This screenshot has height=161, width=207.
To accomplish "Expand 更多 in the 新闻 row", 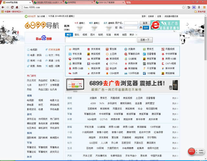I will 175,109.
